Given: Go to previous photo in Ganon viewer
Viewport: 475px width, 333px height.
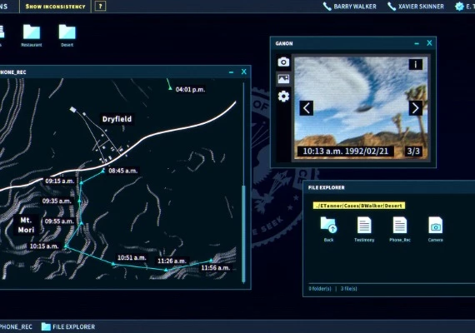Looking at the screenshot, I should point(307,108).
